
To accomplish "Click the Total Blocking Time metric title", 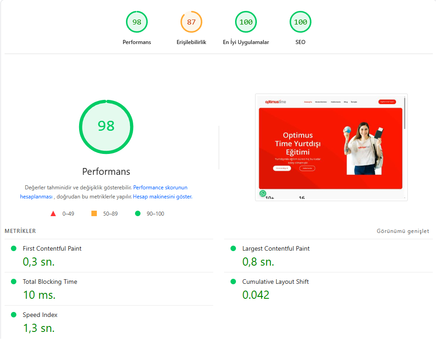I will tap(50, 282).
